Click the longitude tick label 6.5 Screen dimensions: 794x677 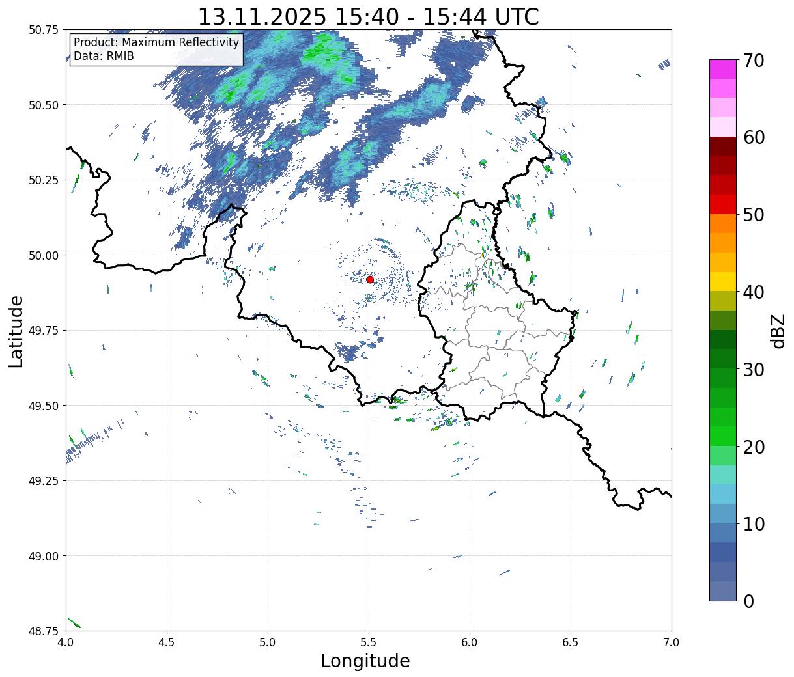[571, 642]
